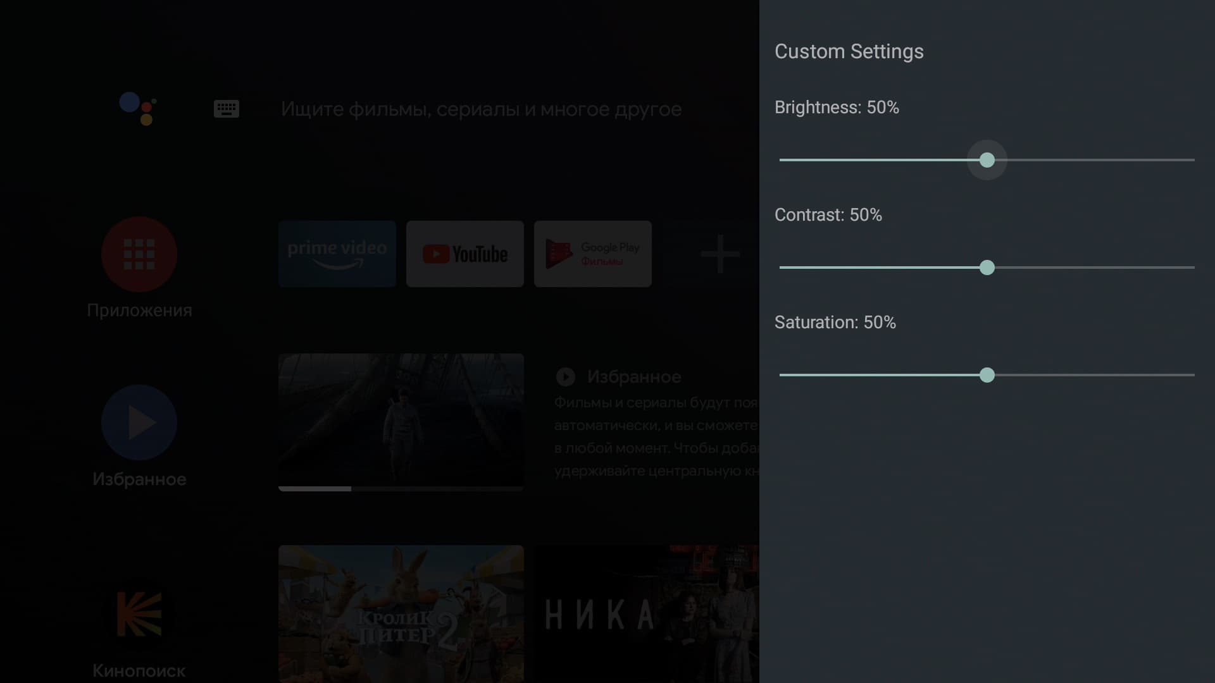Open the keyboard search icon
The width and height of the screenshot is (1215, 683).
pyautogui.click(x=227, y=109)
